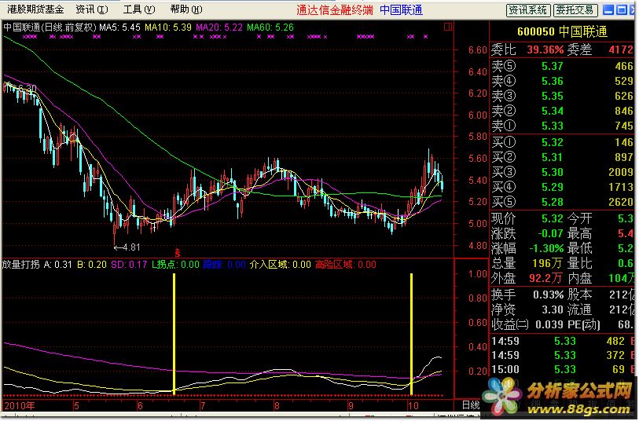Click the 委比 39.36% value

click(545, 50)
